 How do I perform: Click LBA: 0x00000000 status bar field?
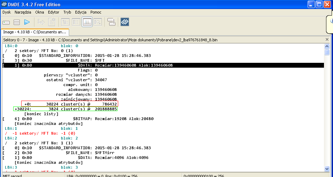point(124,175)
